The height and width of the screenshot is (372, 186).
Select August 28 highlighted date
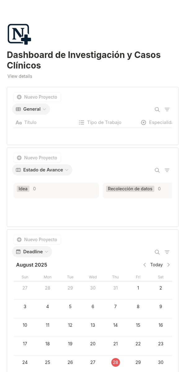(x=116, y=362)
